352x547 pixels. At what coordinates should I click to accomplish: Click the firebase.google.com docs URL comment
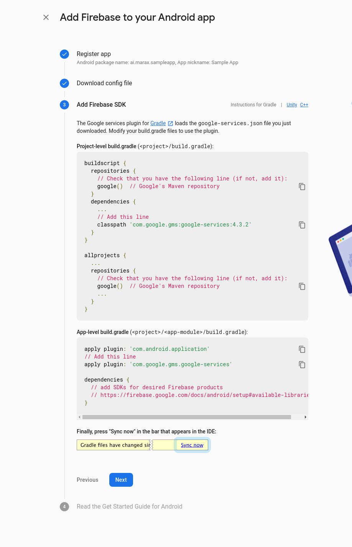[x=199, y=395]
